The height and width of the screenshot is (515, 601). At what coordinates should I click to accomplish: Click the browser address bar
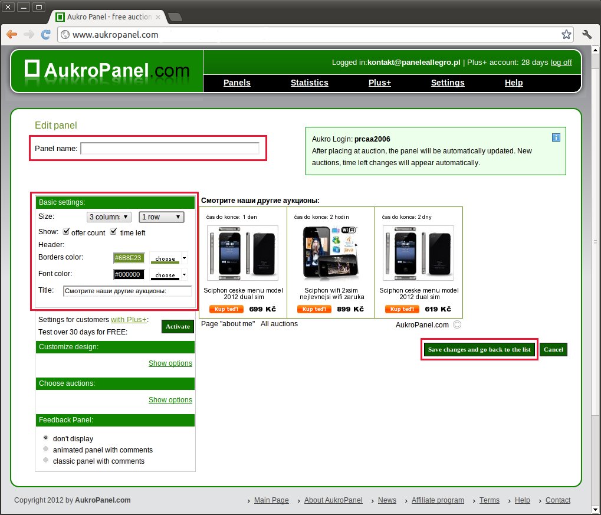tap(315, 35)
